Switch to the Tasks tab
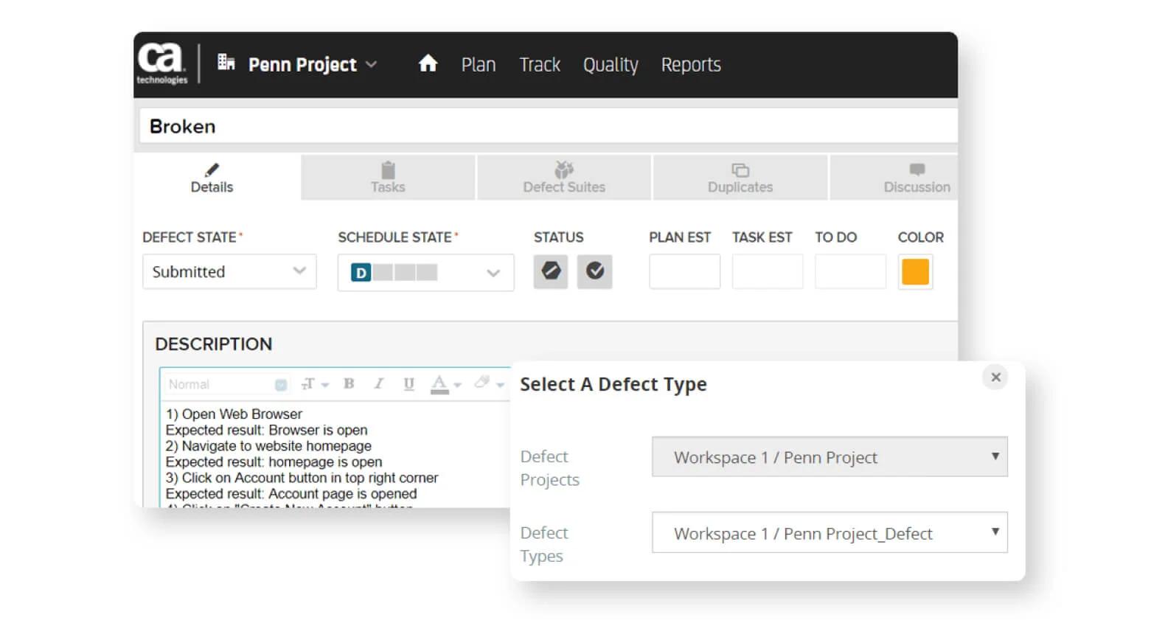This screenshot has width=1165, height=637. [388, 178]
